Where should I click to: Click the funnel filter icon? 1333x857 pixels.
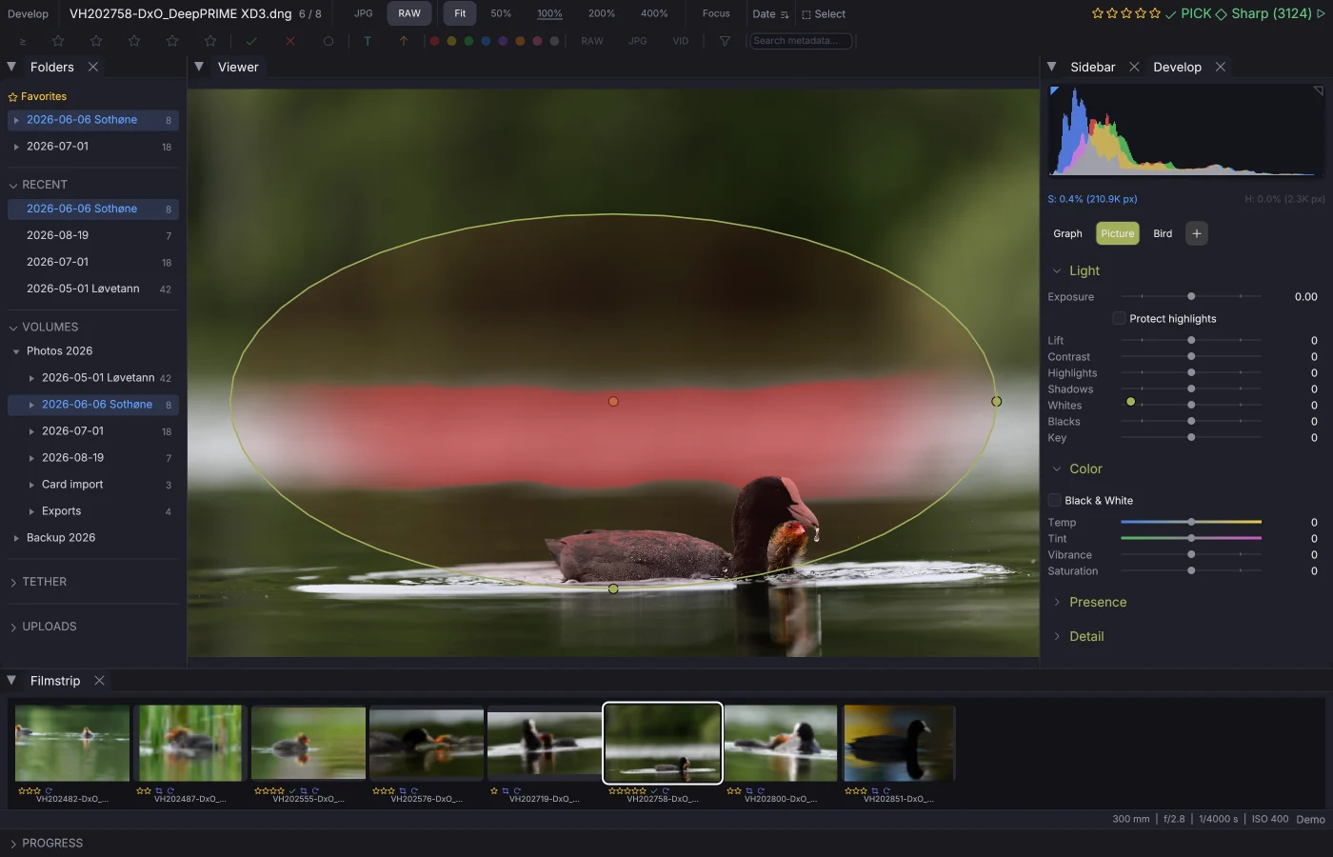pyautogui.click(x=726, y=41)
